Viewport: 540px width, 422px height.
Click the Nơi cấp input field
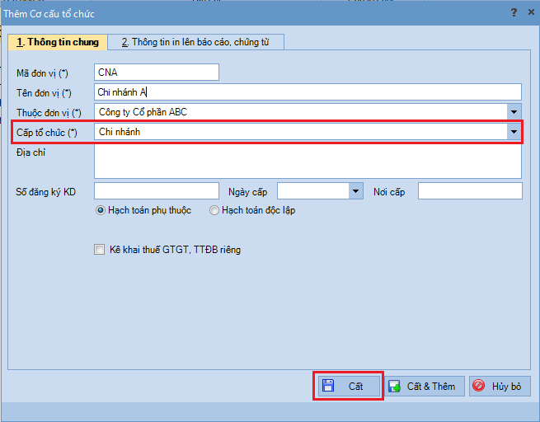click(470, 191)
